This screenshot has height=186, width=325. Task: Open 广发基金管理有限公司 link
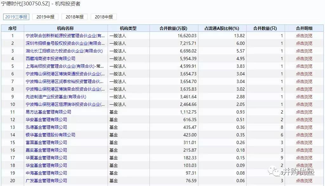point(46,181)
